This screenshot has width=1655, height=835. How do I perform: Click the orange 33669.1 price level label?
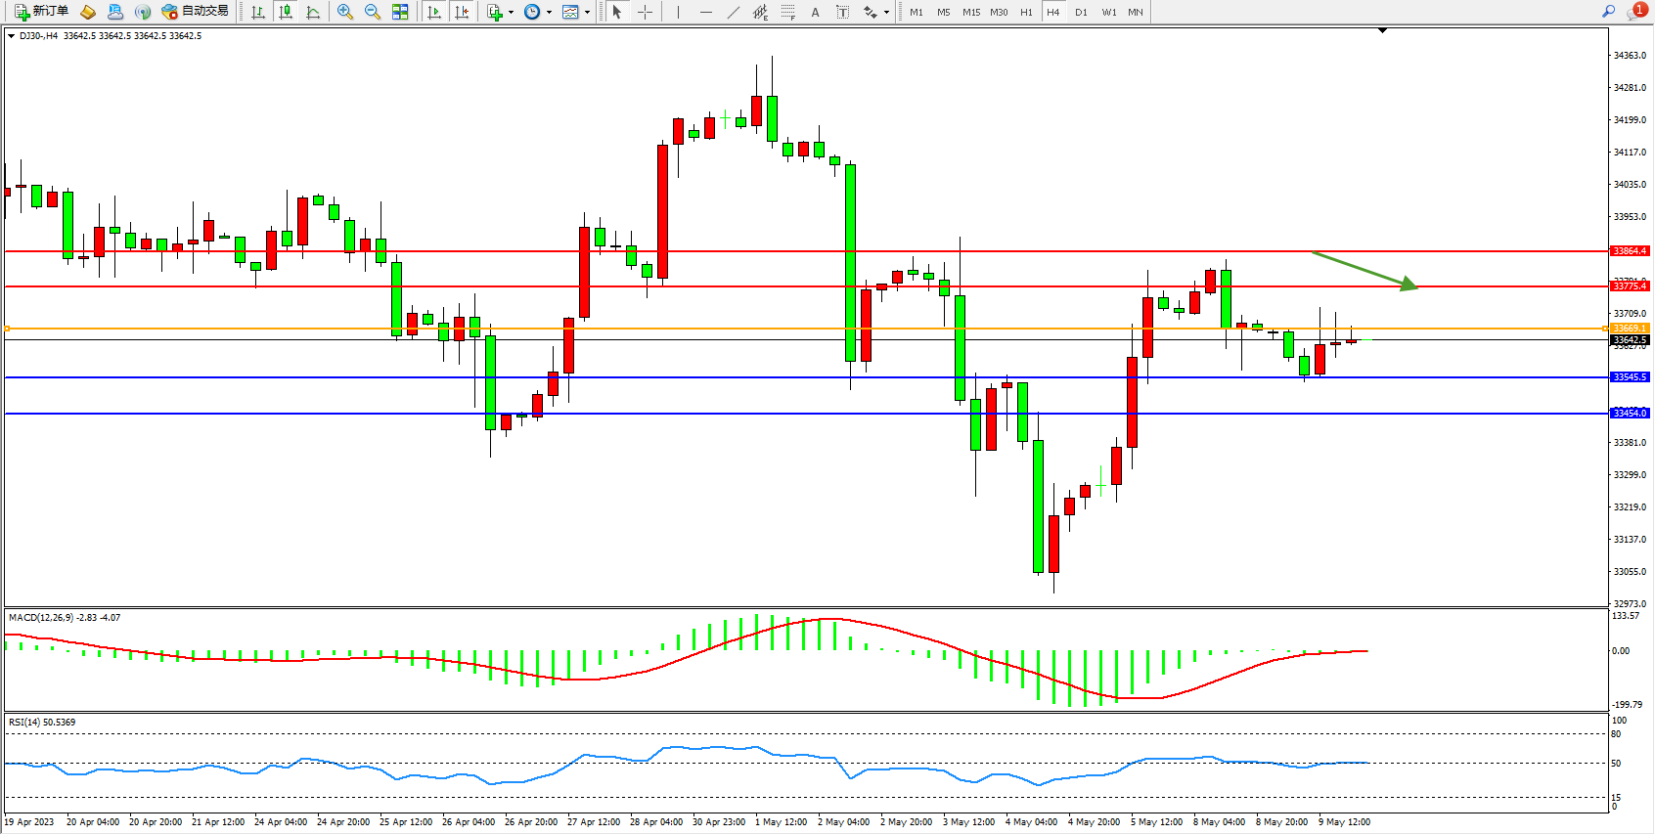click(x=1629, y=329)
